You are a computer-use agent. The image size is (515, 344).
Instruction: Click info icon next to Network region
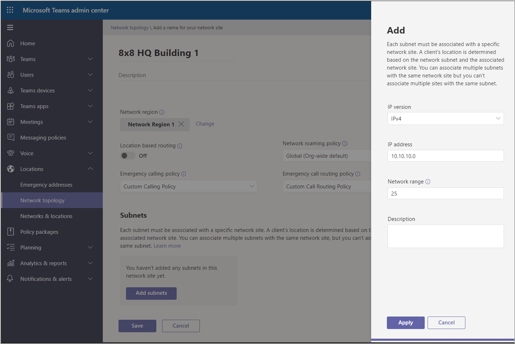[162, 112]
